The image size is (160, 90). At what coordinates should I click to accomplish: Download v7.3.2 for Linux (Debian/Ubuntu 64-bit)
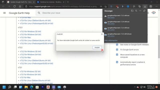click(35, 60)
